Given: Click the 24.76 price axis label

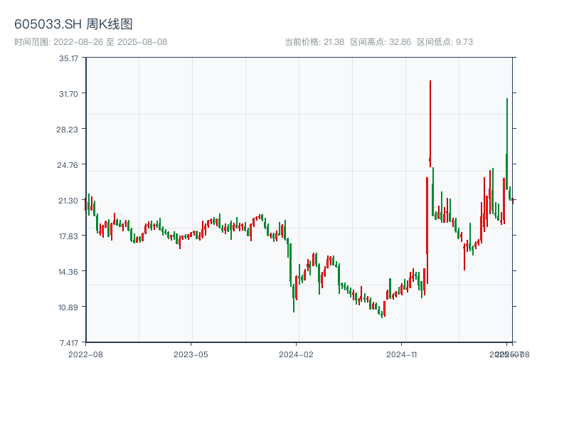Looking at the screenshot, I should click(69, 165).
